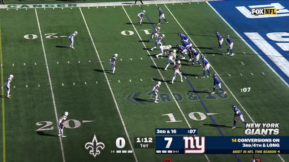Click the Saints timeout indicator bars
Screen dimensions: 289x162
click(x=124, y=152)
